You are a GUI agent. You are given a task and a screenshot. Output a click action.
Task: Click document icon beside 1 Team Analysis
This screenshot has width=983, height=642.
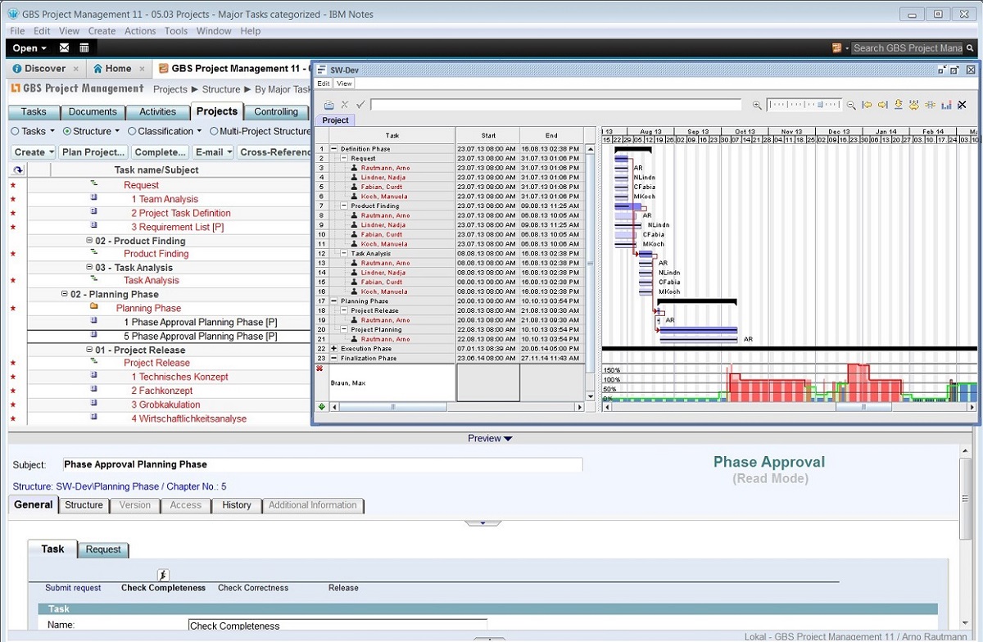pos(93,199)
